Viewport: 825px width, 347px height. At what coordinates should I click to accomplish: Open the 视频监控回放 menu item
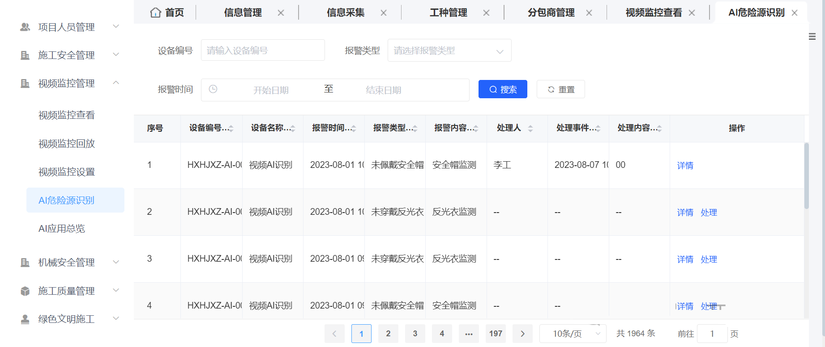click(67, 144)
